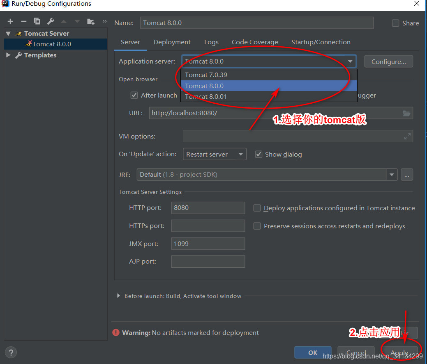The image size is (427, 364).
Task: Click the AJP port field
Action: pyautogui.click(x=208, y=262)
